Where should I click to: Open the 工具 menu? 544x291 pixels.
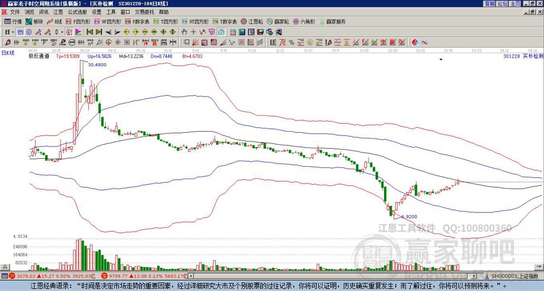pyautogui.click(x=111, y=12)
